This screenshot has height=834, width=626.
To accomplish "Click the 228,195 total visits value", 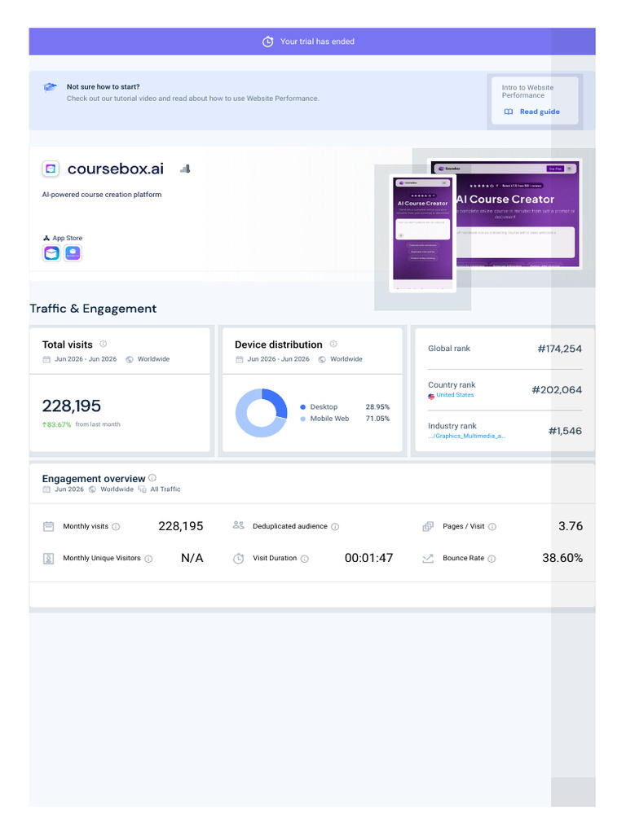I will click(72, 406).
